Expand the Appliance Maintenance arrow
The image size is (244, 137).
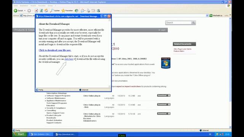point(45,101)
